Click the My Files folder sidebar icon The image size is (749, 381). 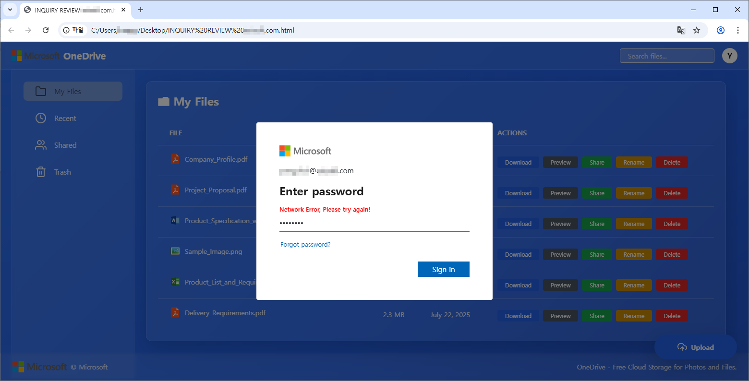coord(41,91)
